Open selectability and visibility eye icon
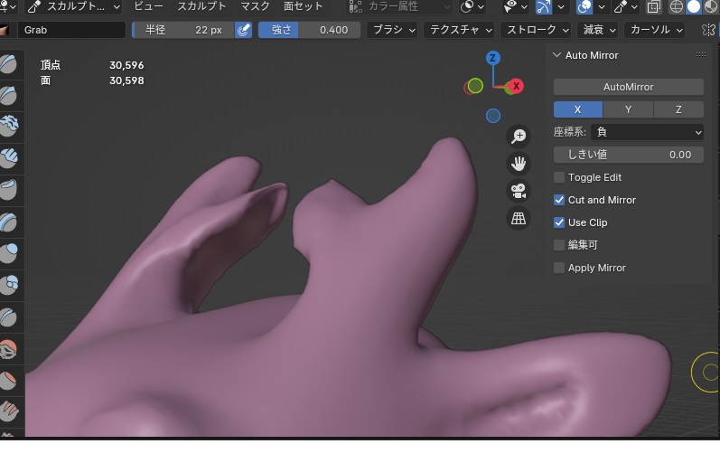720x463 pixels. (510, 6)
